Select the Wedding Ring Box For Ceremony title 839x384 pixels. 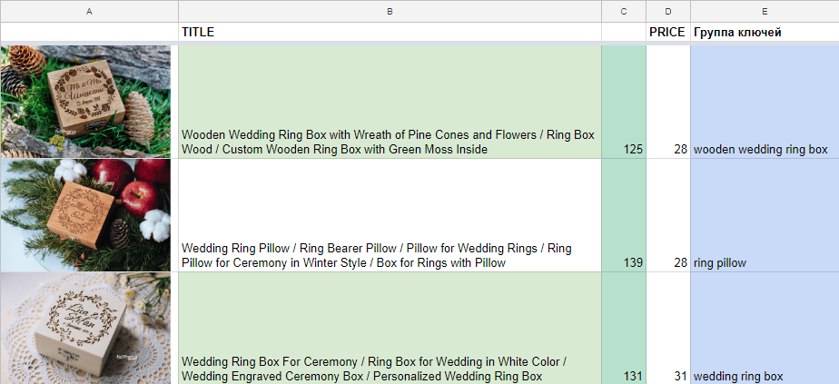pos(390,369)
